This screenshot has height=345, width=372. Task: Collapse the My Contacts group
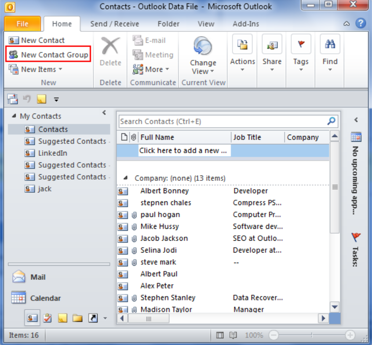[x=14, y=116]
